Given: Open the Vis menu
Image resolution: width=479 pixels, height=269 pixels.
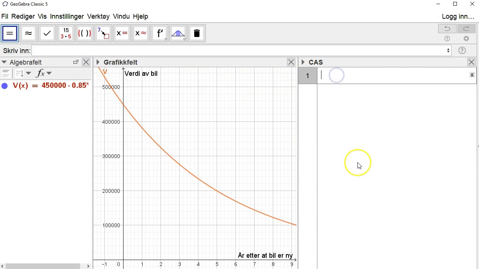Looking at the screenshot, I should [42, 16].
